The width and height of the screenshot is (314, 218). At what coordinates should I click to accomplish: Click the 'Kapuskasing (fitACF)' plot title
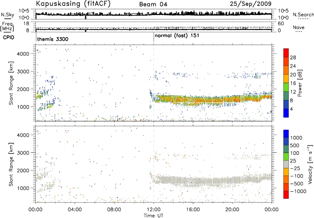(x=73, y=4)
